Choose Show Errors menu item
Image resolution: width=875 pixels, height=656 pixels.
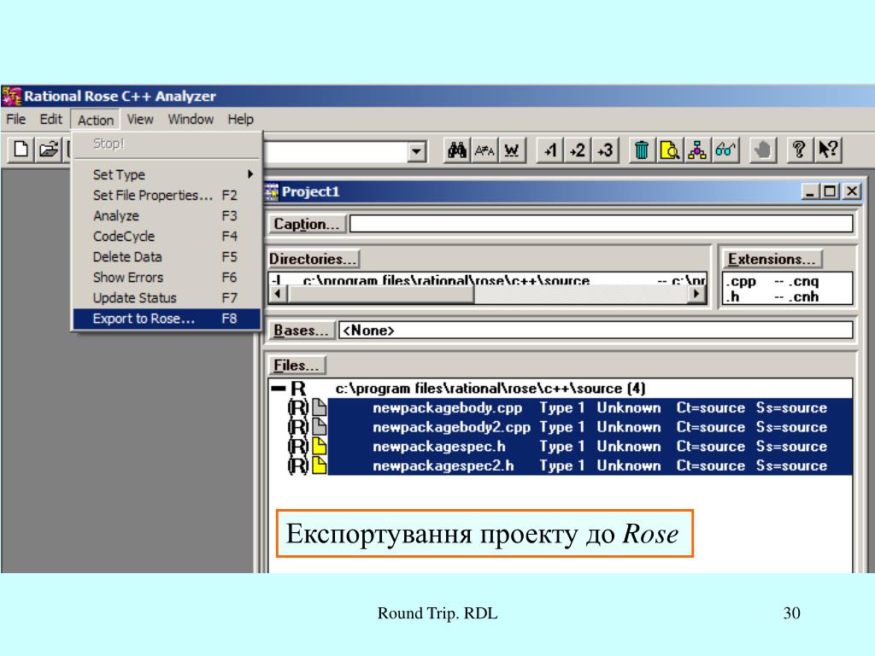pyautogui.click(x=167, y=278)
